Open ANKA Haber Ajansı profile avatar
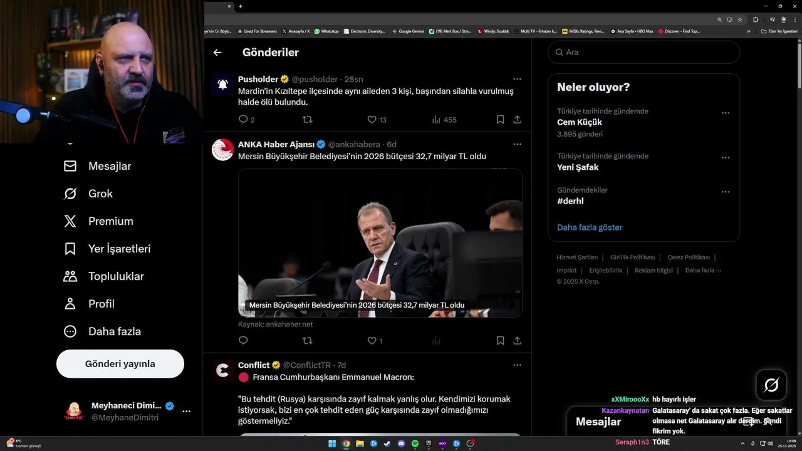 [222, 150]
